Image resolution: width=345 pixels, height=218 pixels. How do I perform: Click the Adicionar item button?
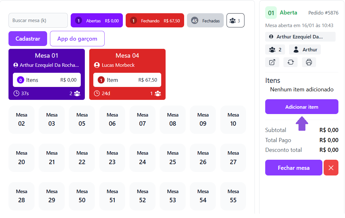pyautogui.click(x=302, y=107)
